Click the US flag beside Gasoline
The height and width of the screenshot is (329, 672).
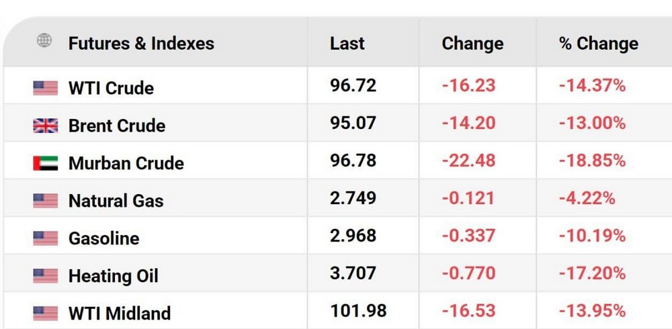(45, 238)
